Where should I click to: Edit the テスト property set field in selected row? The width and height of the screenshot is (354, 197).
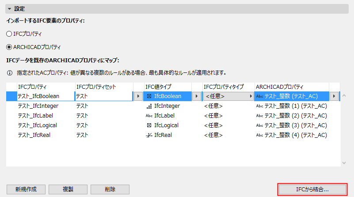pos(104,96)
